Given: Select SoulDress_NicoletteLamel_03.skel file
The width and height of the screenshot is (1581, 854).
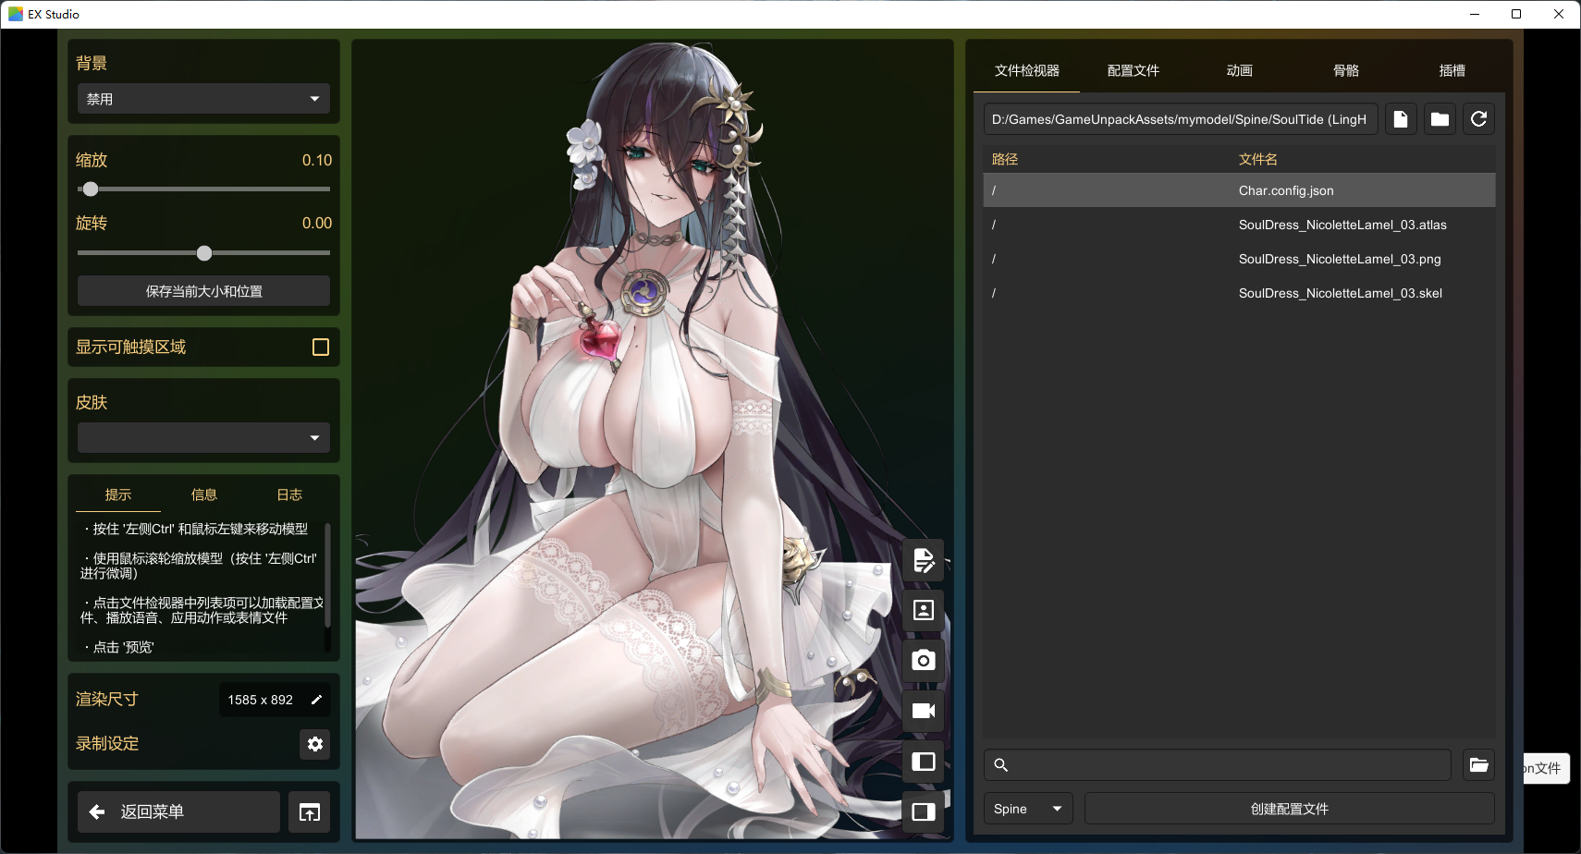Looking at the screenshot, I should tap(1239, 293).
